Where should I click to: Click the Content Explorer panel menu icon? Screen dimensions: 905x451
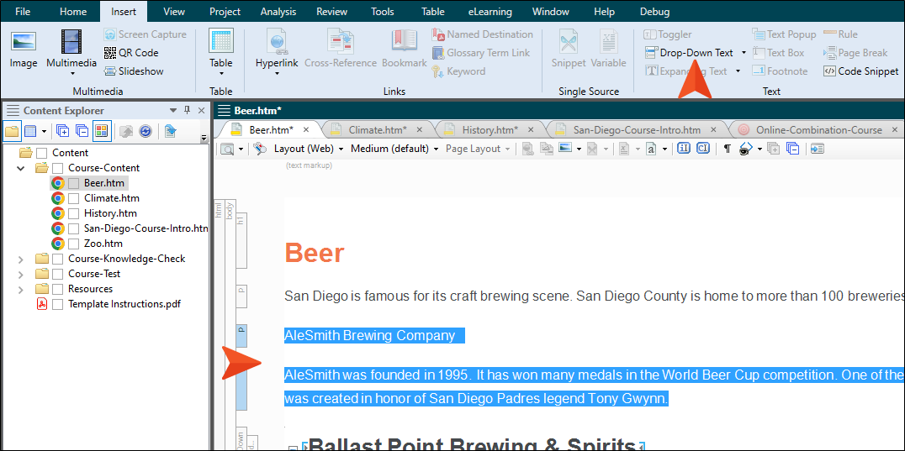click(x=13, y=111)
